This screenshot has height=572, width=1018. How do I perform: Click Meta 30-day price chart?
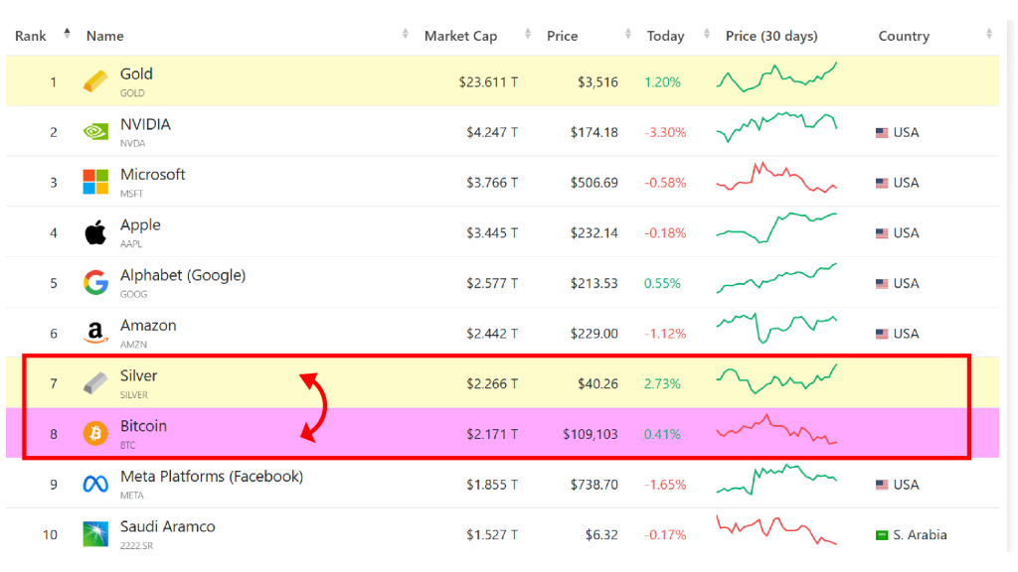click(776, 480)
